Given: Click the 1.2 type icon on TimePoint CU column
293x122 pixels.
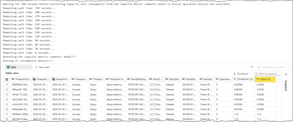Looking at the screenshot, I should (235, 79).
